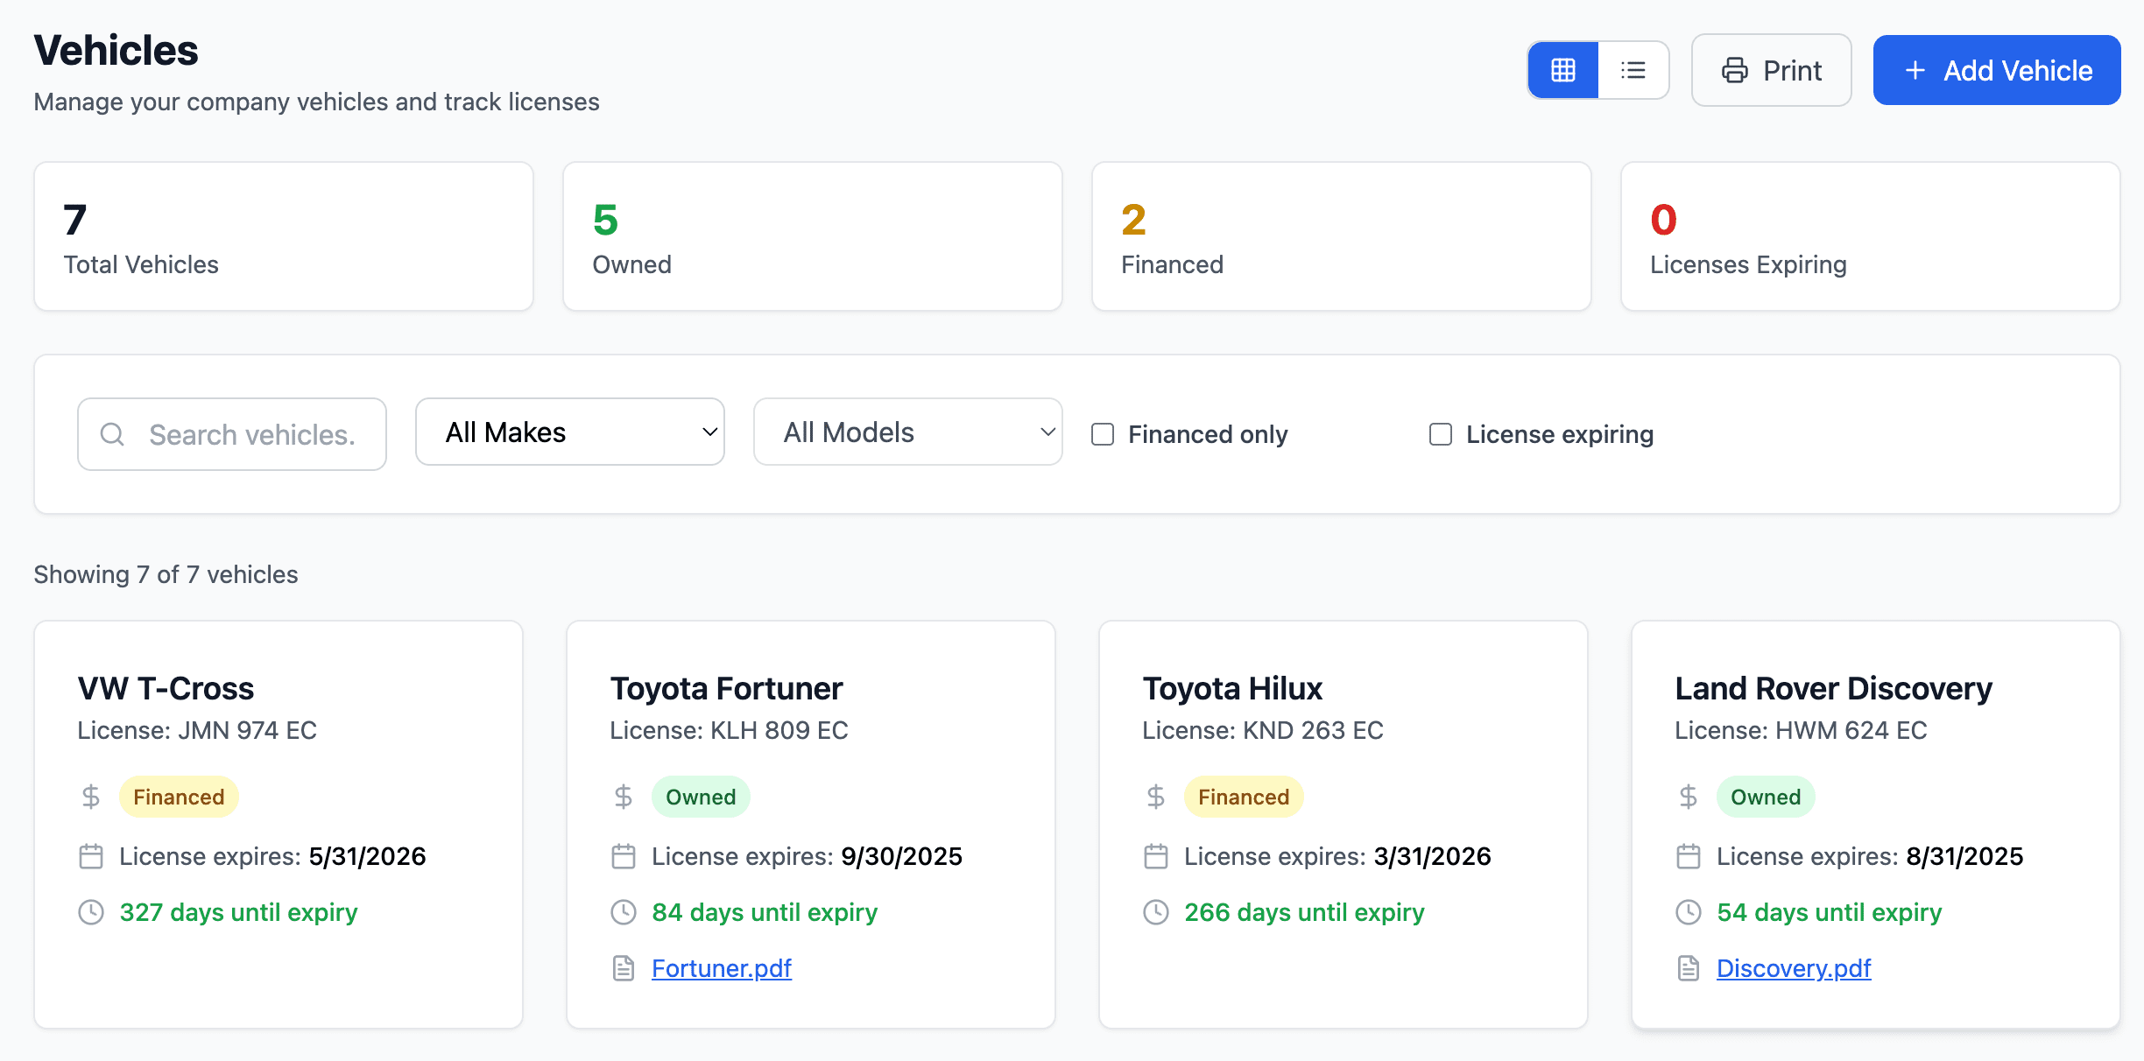Click the magnifier search icon
The image size is (2144, 1061).
(112, 434)
